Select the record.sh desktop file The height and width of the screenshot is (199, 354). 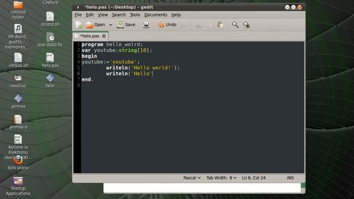pos(50,19)
